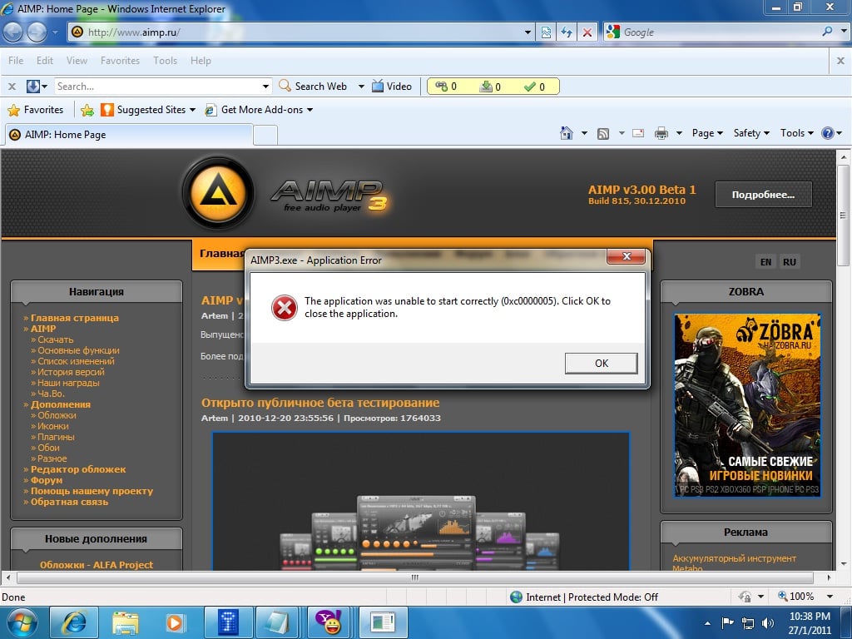This screenshot has height=639, width=852.
Task: Open the Safety dropdown menu
Action: click(x=751, y=133)
